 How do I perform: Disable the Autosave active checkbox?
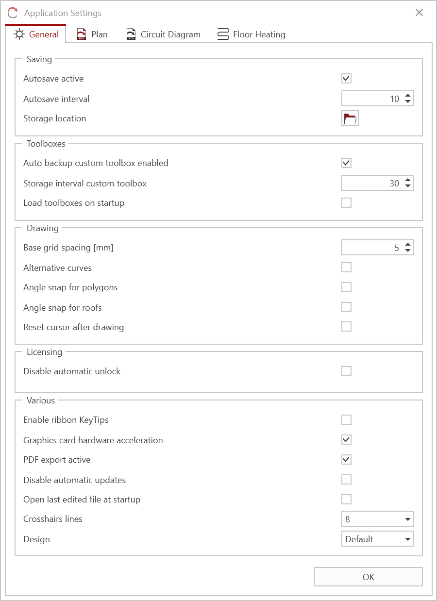346,78
